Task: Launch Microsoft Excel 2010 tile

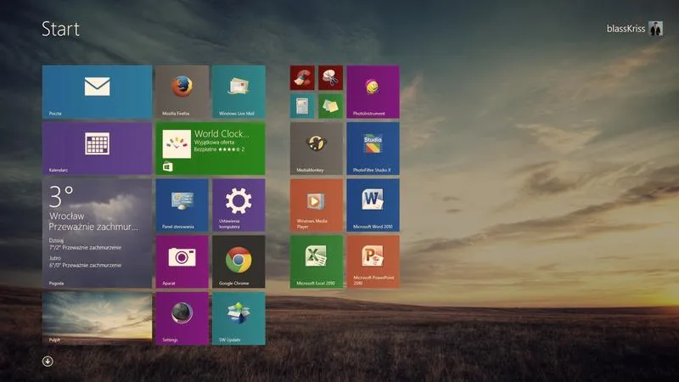Action: [317, 261]
